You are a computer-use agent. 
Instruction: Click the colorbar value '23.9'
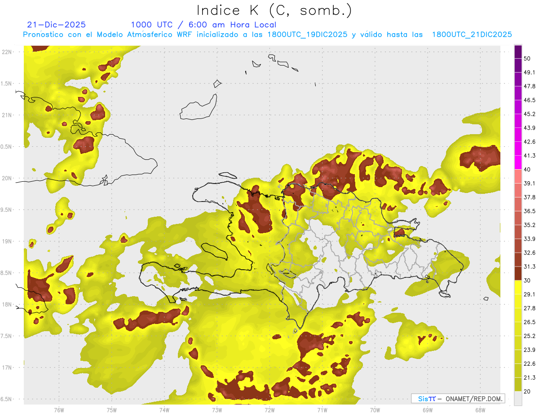(530, 350)
